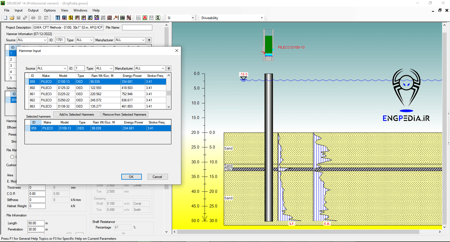Image resolution: width=450 pixels, height=242 pixels.
Task: Click the D with arrow toolbar icon
Action: click(109, 18)
